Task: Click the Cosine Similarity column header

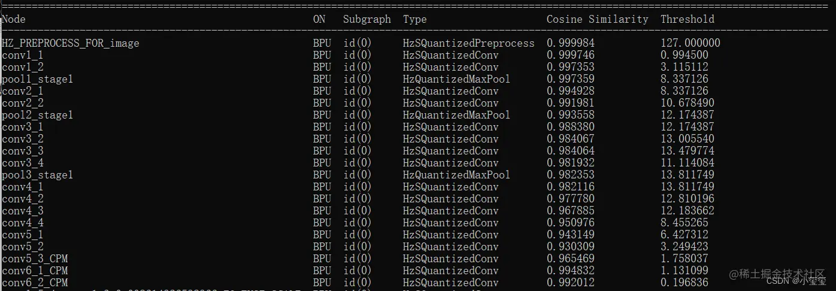Action: 598,20
